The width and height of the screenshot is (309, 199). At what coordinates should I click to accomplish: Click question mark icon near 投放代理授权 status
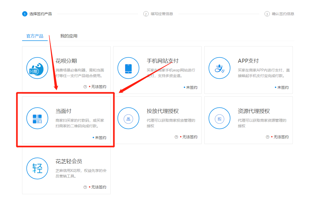(x=176, y=137)
